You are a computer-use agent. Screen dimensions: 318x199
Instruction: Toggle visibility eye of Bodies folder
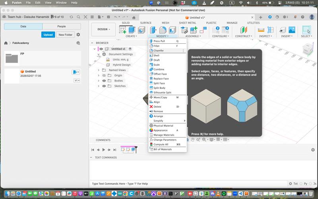point(104,81)
